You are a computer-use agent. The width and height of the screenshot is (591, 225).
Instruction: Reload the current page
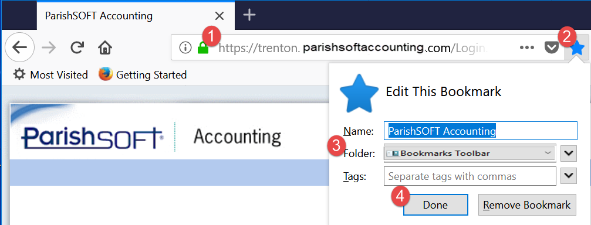pyautogui.click(x=77, y=47)
